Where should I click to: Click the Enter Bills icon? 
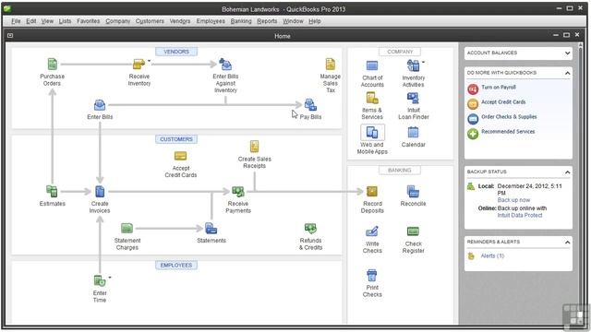(100, 105)
